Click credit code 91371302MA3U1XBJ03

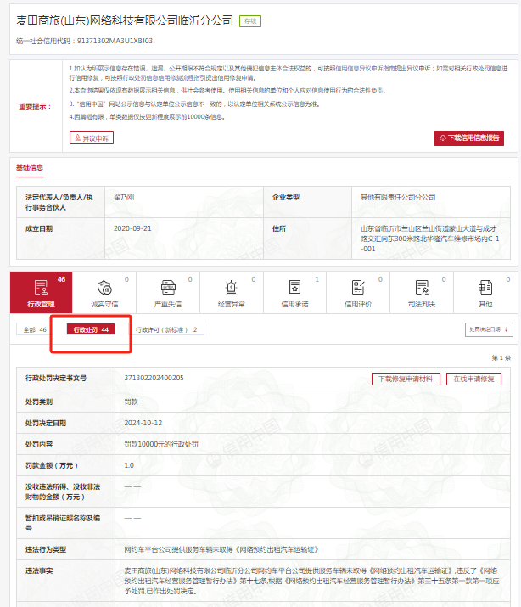click(115, 41)
